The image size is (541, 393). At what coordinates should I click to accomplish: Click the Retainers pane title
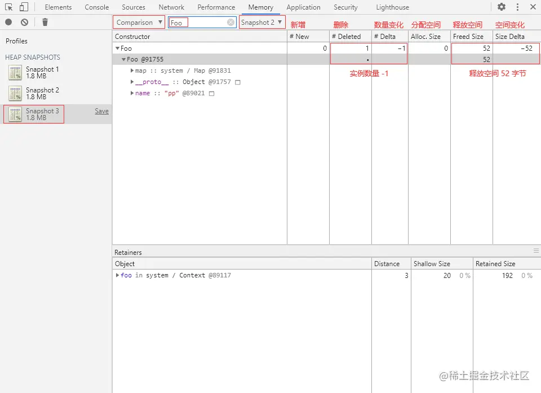pyautogui.click(x=128, y=253)
